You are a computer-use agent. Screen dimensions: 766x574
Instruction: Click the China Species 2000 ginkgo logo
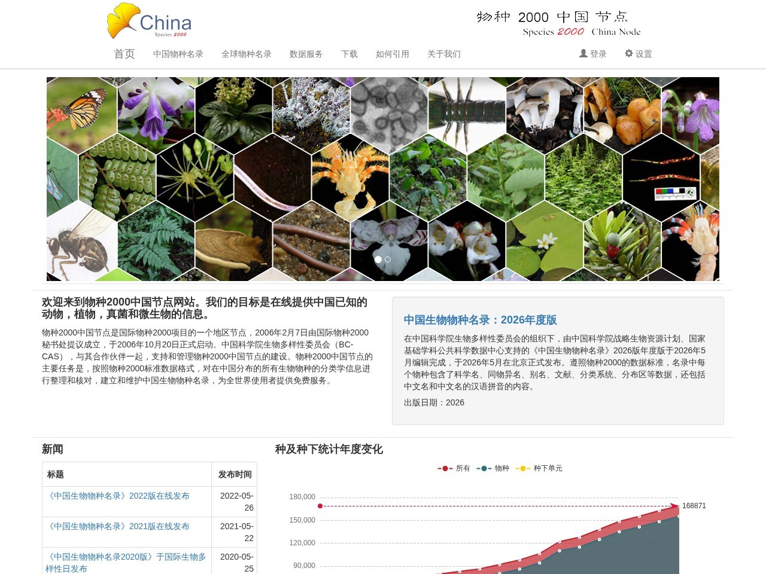[x=150, y=21]
